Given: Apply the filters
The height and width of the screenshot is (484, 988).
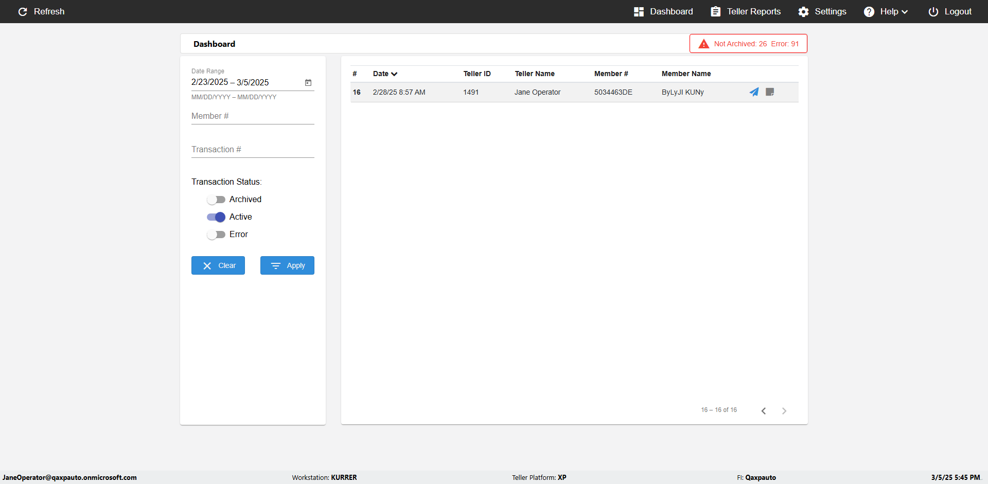Looking at the screenshot, I should click(287, 265).
